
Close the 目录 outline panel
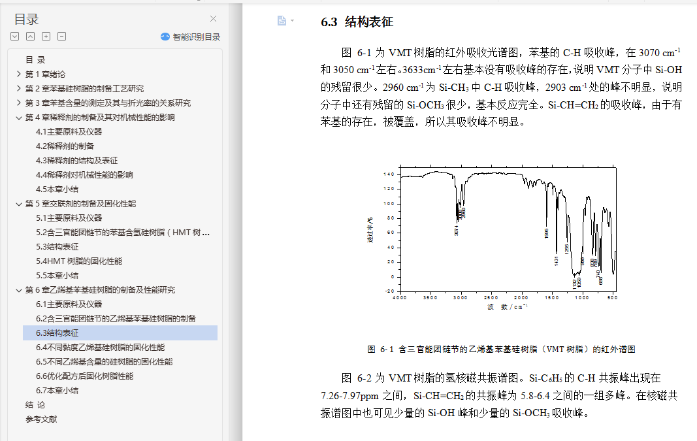pos(214,19)
